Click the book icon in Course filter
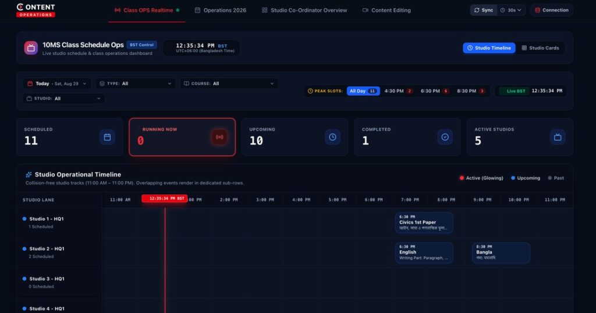Viewport: 596px width, 313px height. click(x=186, y=84)
